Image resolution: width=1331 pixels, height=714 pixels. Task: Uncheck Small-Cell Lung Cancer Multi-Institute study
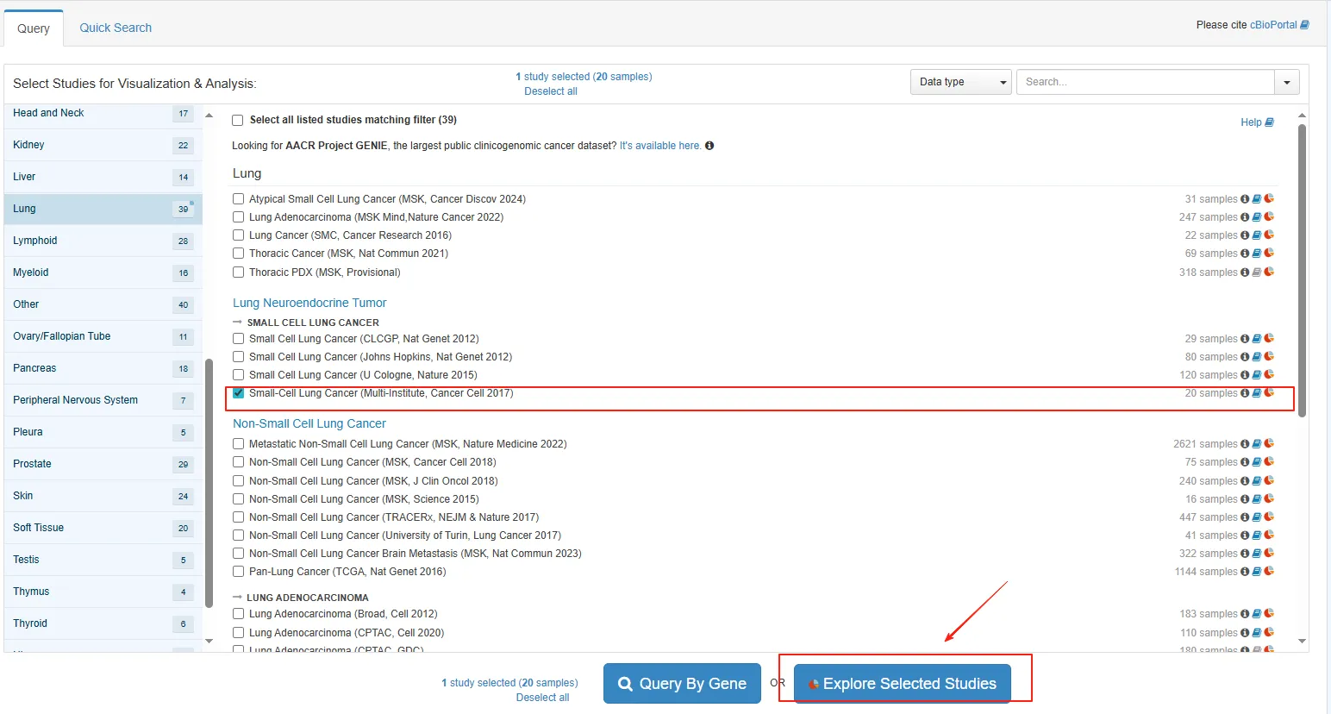239,393
